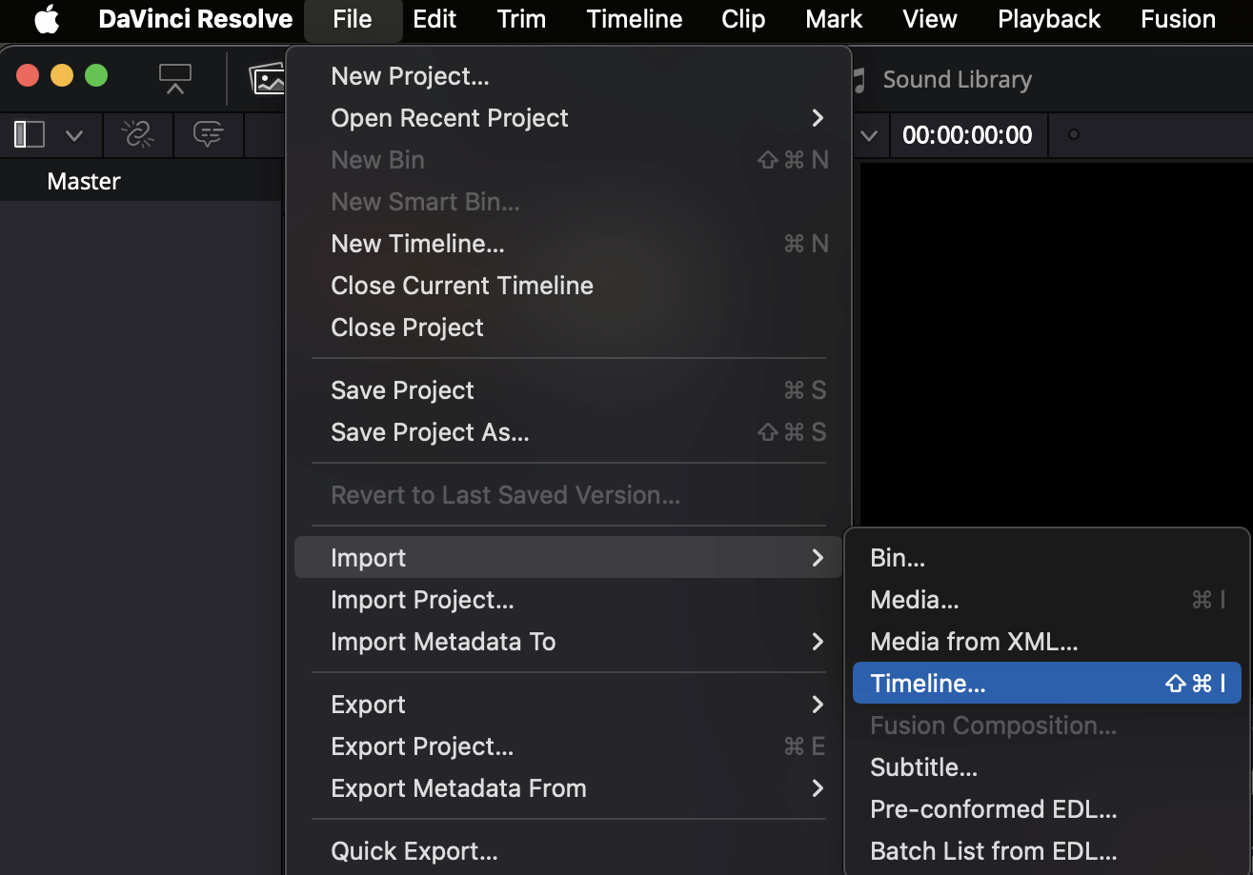
Task: Select the highlighted Timeline... import option
Action: pyautogui.click(x=1047, y=684)
